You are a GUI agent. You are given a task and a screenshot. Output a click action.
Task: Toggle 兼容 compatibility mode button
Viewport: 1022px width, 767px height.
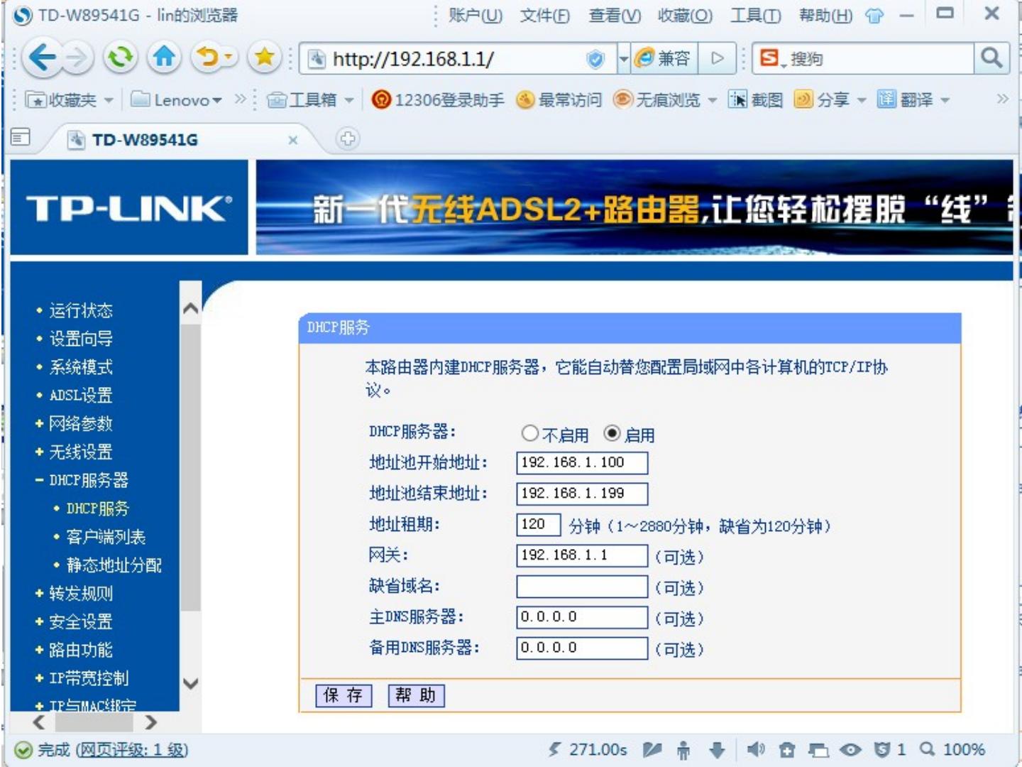664,58
